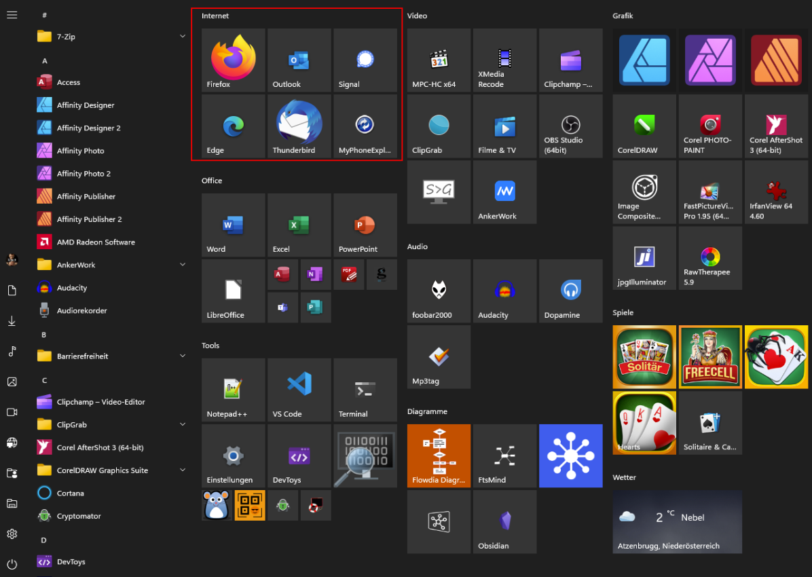812x577 pixels.
Task: Open the weather tile for Atzenbrugg
Action: [677, 521]
